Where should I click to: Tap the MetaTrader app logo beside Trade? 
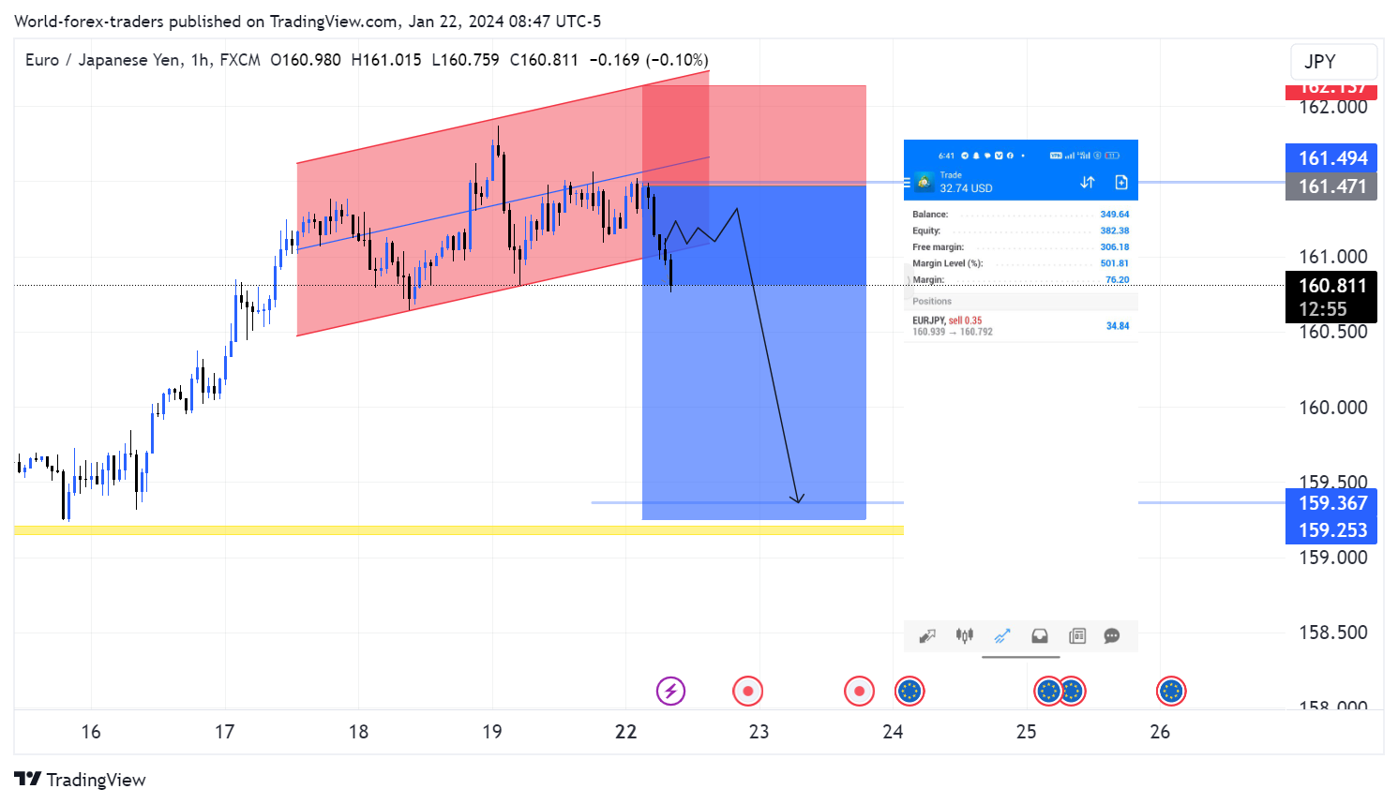pyautogui.click(x=924, y=182)
